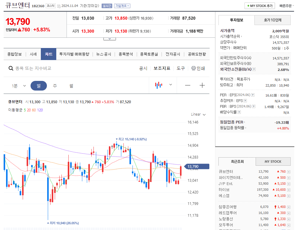Select the 일 daily period
The width and height of the screenshot is (301, 230).
coord(39,86)
